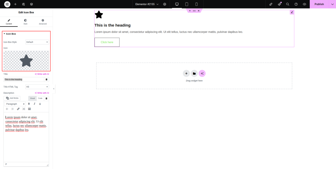Click the 'Drag widget here' text
The width and height of the screenshot is (336, 169).
(x=194, y=81)
